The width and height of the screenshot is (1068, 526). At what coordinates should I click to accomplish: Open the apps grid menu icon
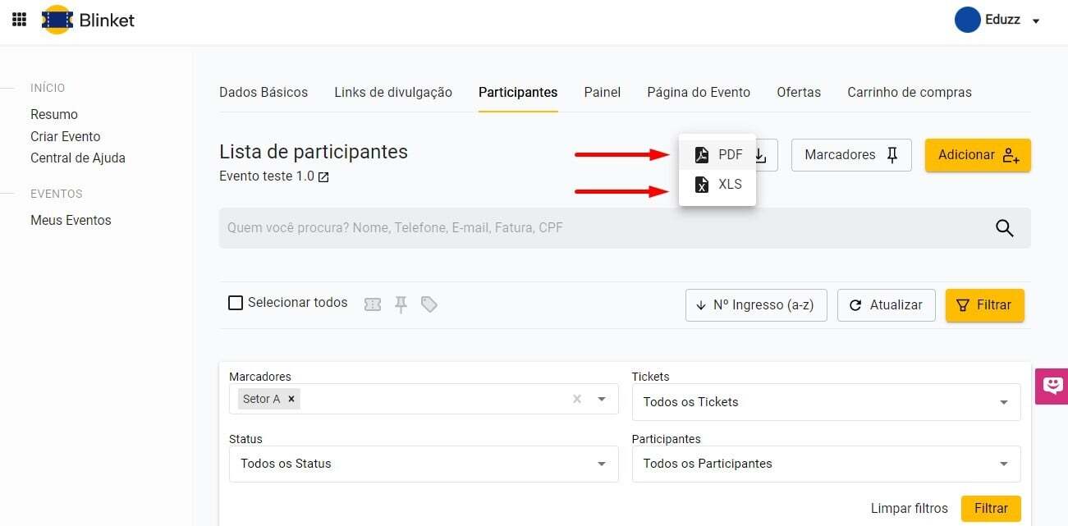pyautogui.click(x=19, y=20)
